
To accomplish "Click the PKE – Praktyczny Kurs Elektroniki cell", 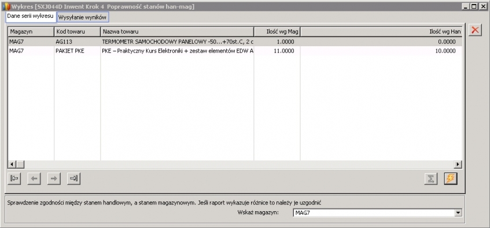I will pos(177,51).
